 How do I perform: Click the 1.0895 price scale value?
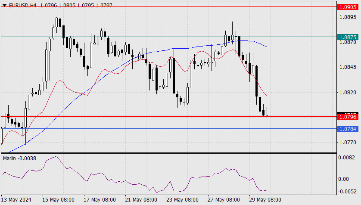348,17
